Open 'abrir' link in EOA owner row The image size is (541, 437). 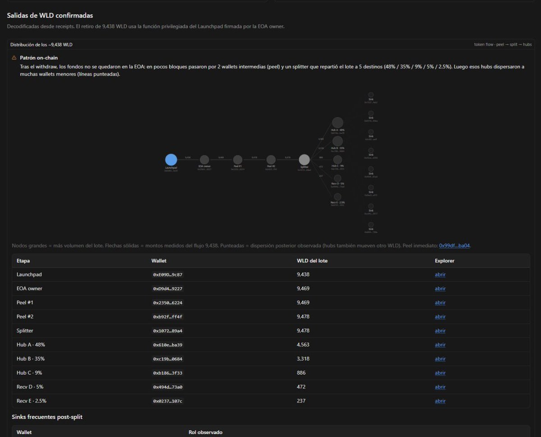click(440, 288)
